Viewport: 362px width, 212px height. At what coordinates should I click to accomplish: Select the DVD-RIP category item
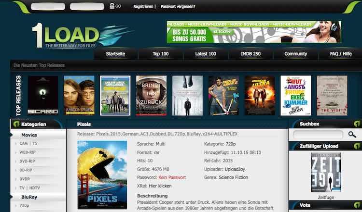[27, 161]
